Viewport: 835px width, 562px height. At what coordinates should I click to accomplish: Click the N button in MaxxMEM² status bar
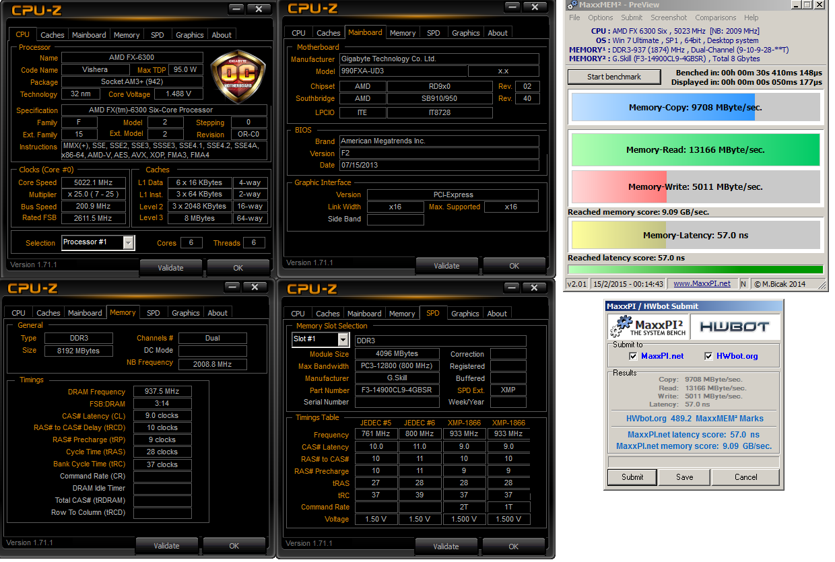[x=743, y=284]
